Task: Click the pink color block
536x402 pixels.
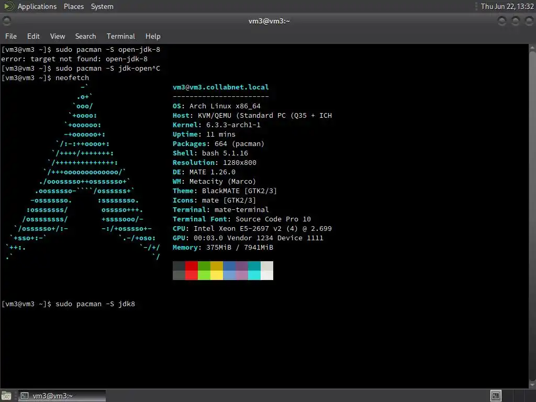Action: click(x=242, y=275)
